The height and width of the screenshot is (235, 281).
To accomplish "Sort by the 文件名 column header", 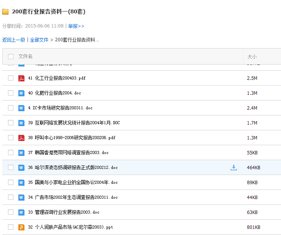I will pos(26,57).
